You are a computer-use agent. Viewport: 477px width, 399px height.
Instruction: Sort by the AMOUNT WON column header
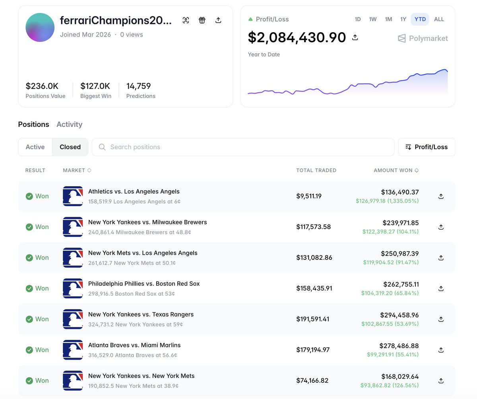[x=396, y=170]
